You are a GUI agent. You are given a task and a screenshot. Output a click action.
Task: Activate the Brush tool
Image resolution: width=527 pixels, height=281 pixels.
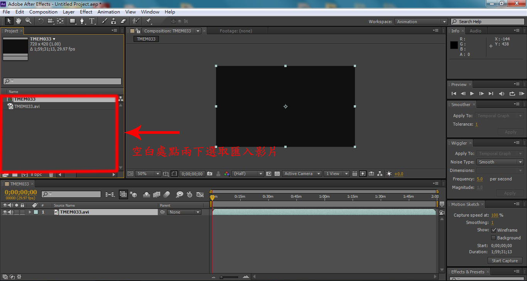[x=105, y=21]
